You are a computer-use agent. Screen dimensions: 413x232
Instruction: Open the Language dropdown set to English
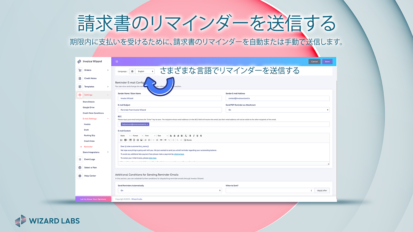pyautogui.click(x=145, y=71)
